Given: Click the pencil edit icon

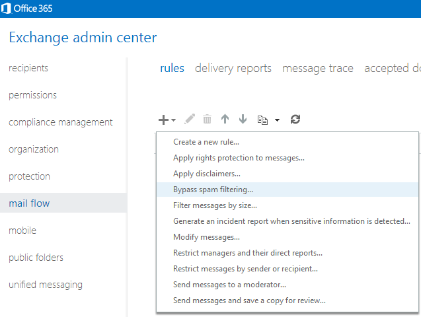Looking at the screenshot, I should 190,120.
